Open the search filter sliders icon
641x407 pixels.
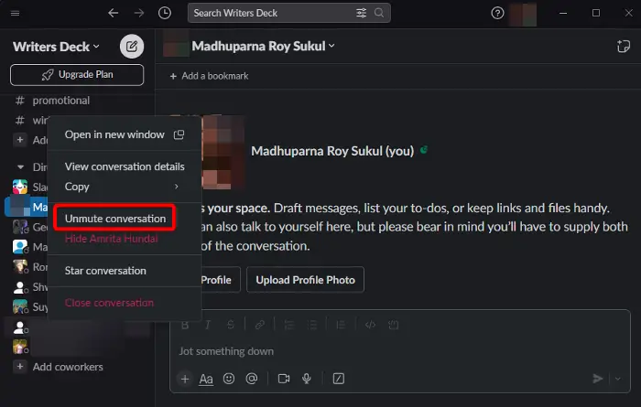pos(361,13)
